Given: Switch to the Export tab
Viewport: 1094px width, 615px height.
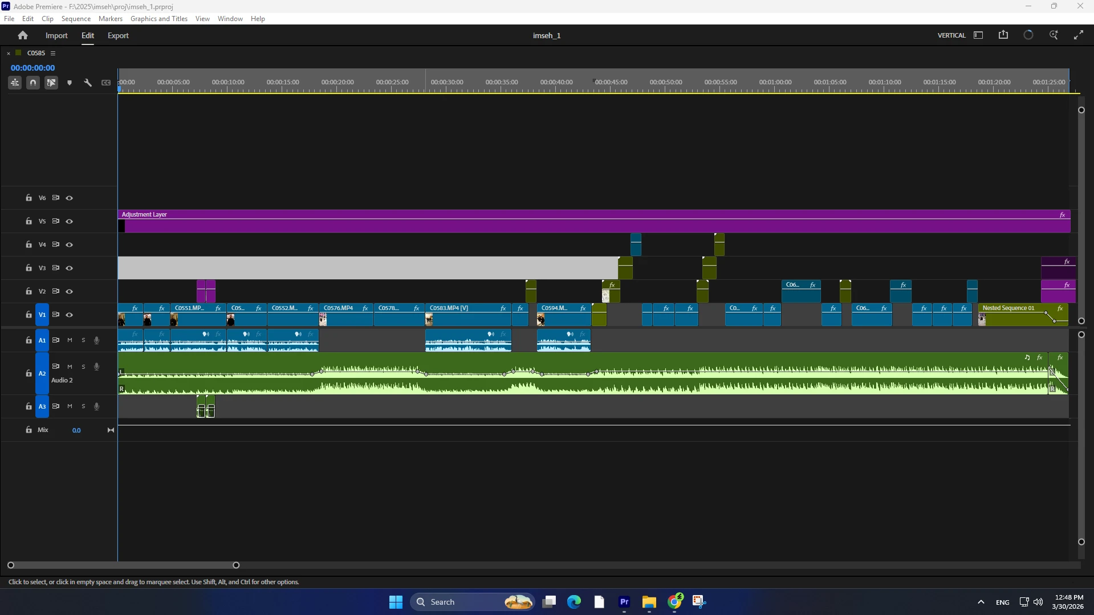Looking at the screenshot, I should [x=118, y=35].
